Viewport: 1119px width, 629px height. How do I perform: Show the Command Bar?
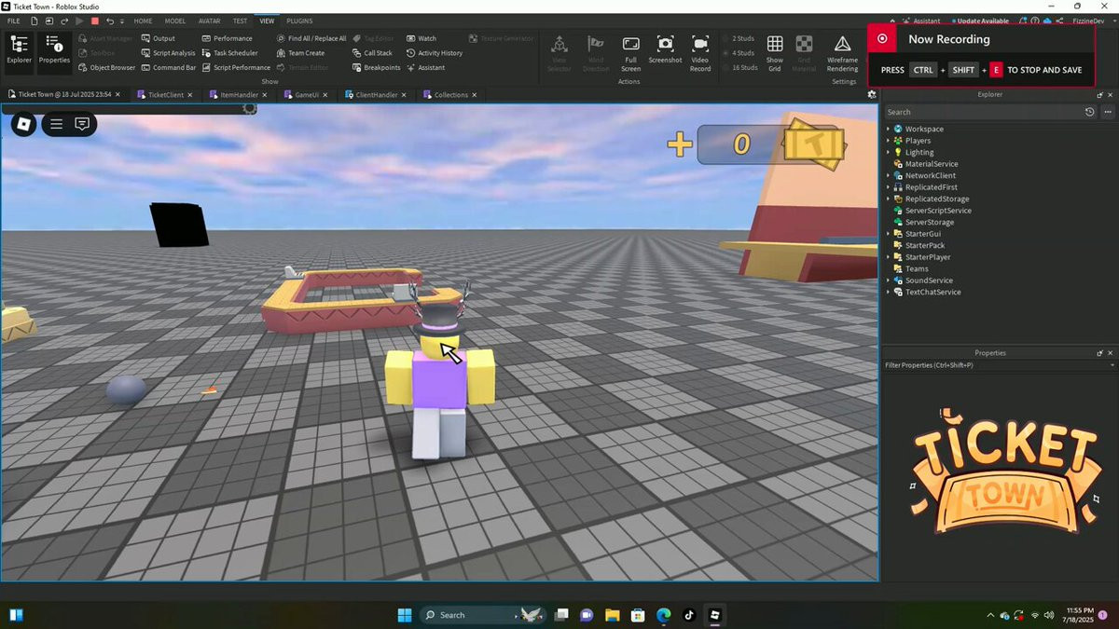(168, 68)
